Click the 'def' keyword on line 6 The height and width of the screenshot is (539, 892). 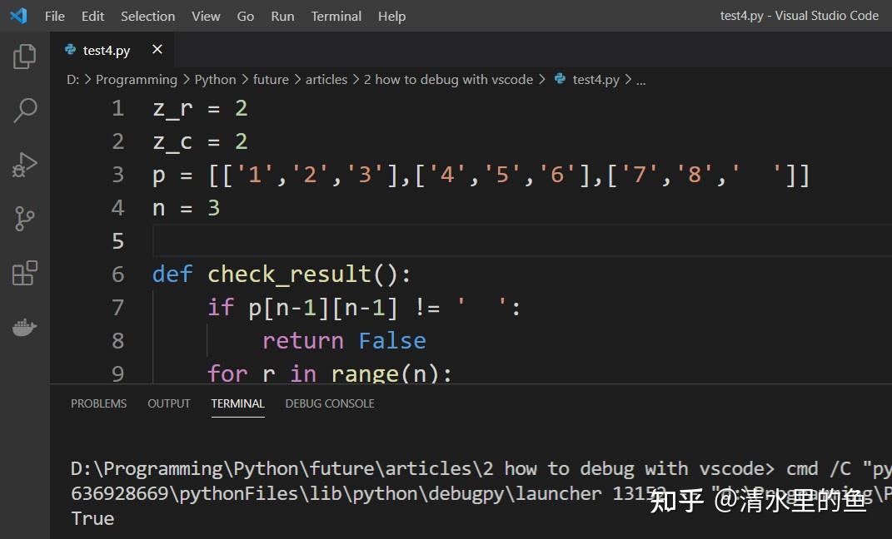click(x=172, y=274)
